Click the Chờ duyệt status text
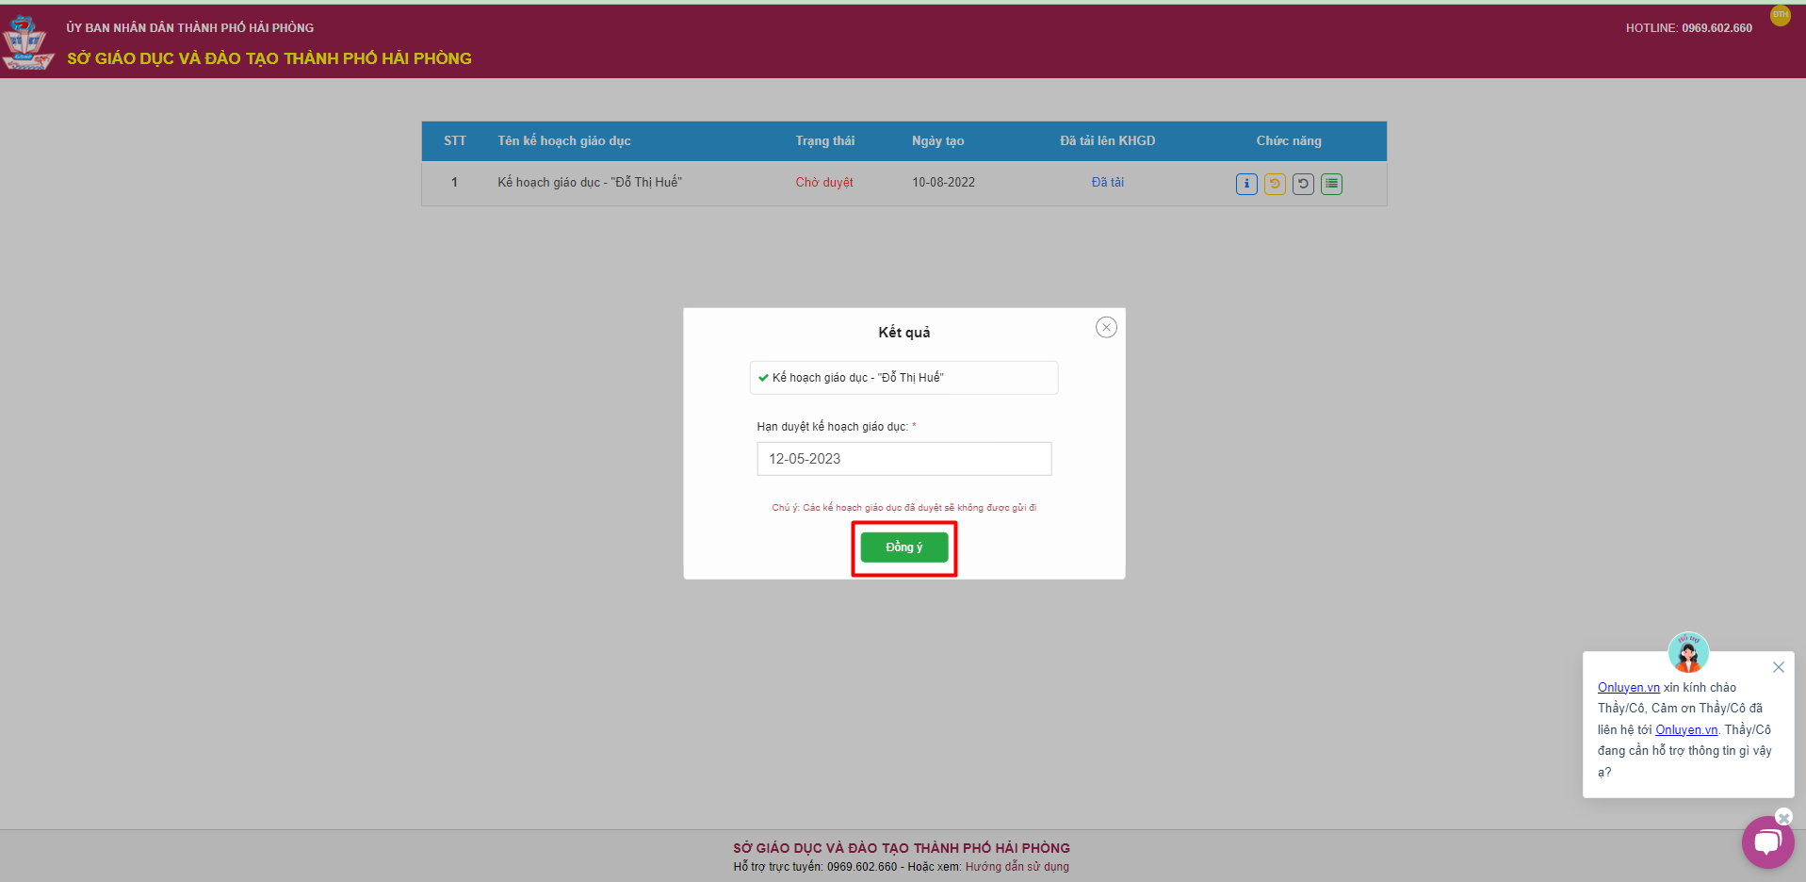 pos(823,182)
